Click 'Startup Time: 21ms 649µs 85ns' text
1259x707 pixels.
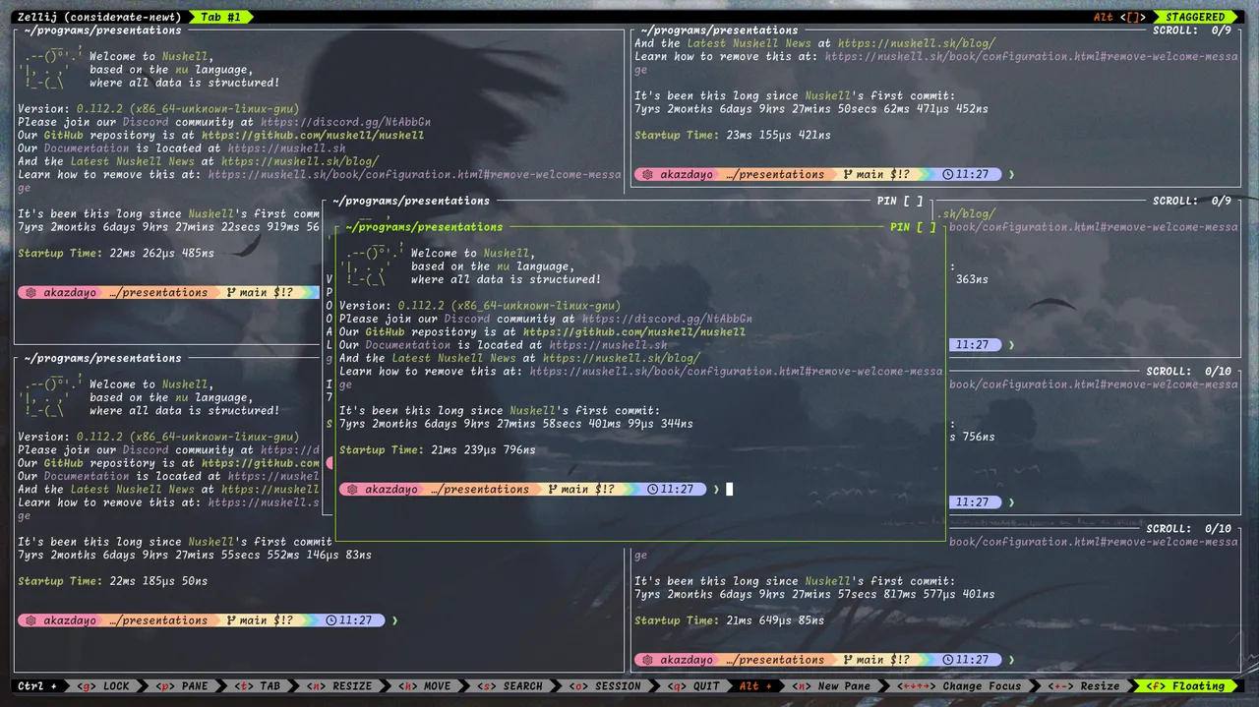click(730, 620)
